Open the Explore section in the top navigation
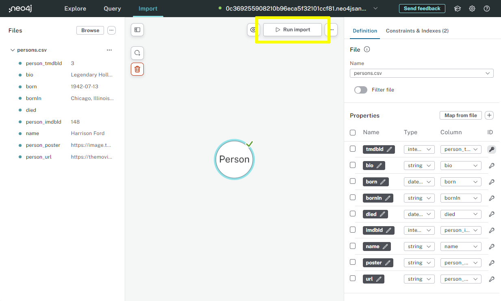 click(x=75, y=8)
